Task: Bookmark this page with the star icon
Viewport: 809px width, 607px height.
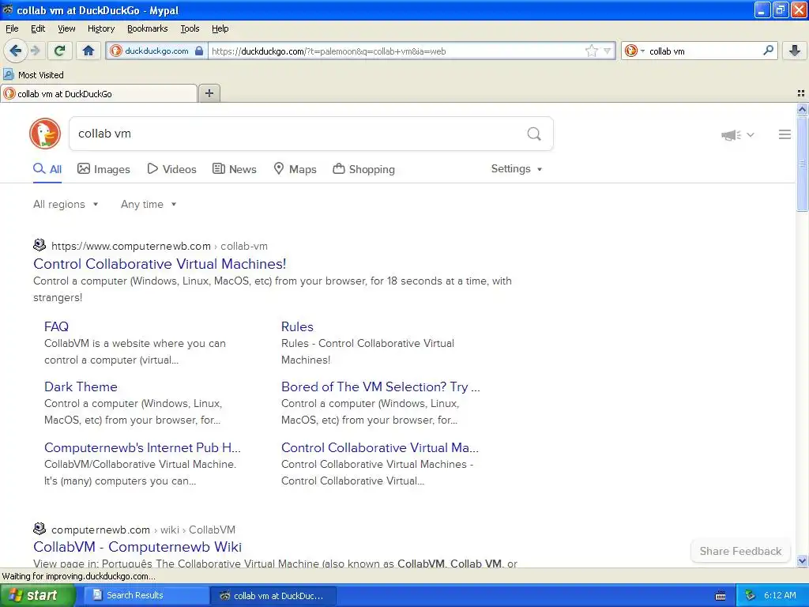Action: pyautogui.click(x=591, y=51)
